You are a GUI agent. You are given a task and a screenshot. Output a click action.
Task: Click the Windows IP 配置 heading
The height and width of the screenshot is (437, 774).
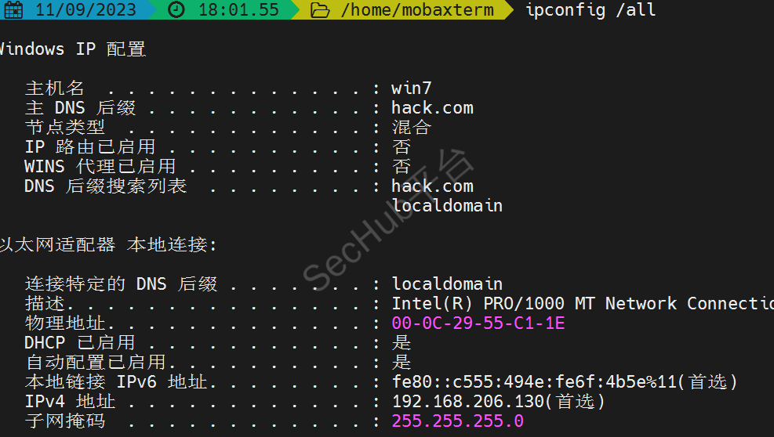[72, 49]
